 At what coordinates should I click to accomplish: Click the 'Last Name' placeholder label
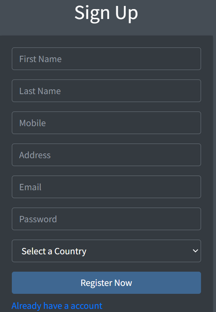coord(40,91)
